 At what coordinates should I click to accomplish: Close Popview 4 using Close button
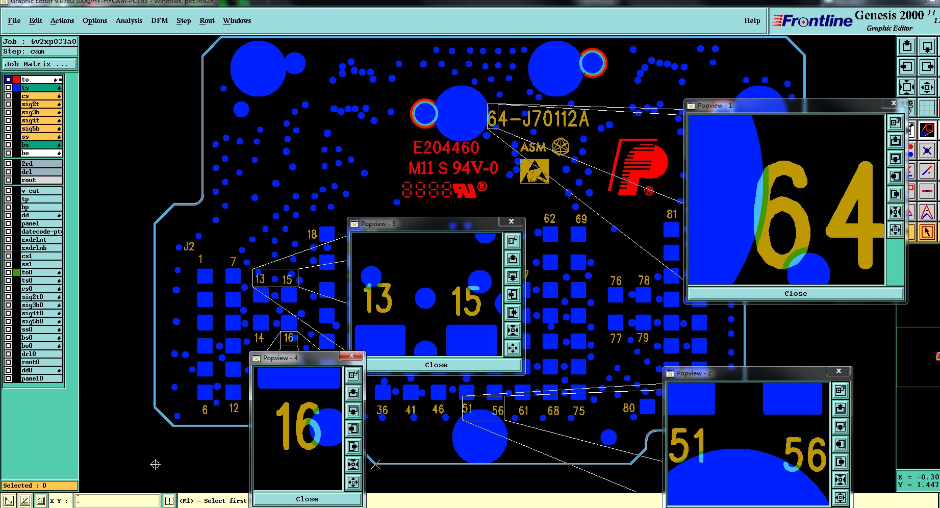tap(307, 499)
